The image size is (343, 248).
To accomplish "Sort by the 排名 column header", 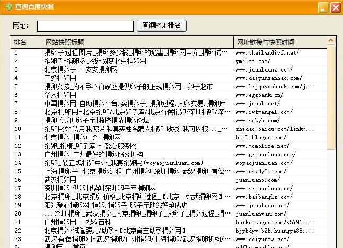I will click(27, 42).
